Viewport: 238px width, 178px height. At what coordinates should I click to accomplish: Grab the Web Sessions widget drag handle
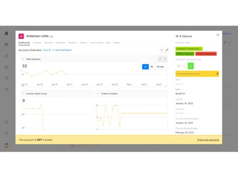click(23, 59)
